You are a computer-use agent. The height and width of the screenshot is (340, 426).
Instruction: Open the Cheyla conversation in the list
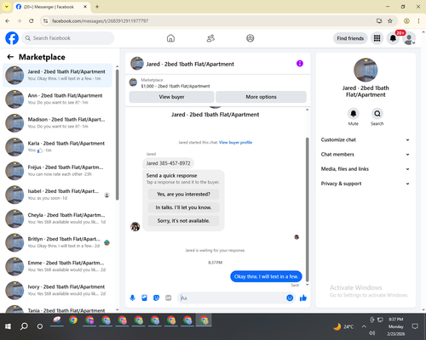(x=57, y=218)
